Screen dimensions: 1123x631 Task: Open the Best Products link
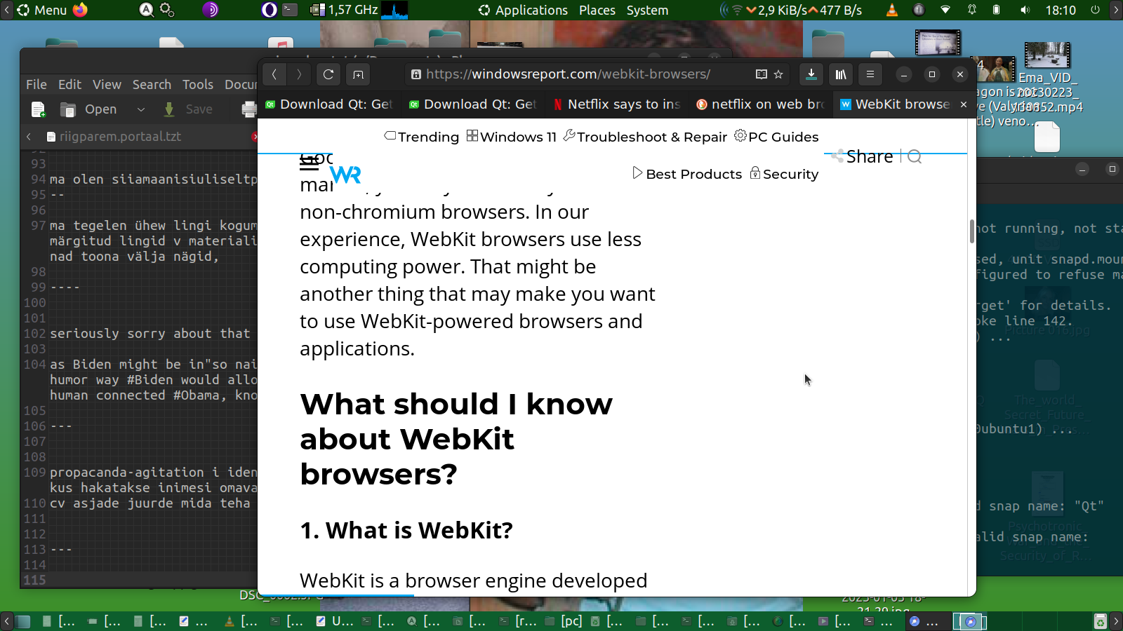687,174
